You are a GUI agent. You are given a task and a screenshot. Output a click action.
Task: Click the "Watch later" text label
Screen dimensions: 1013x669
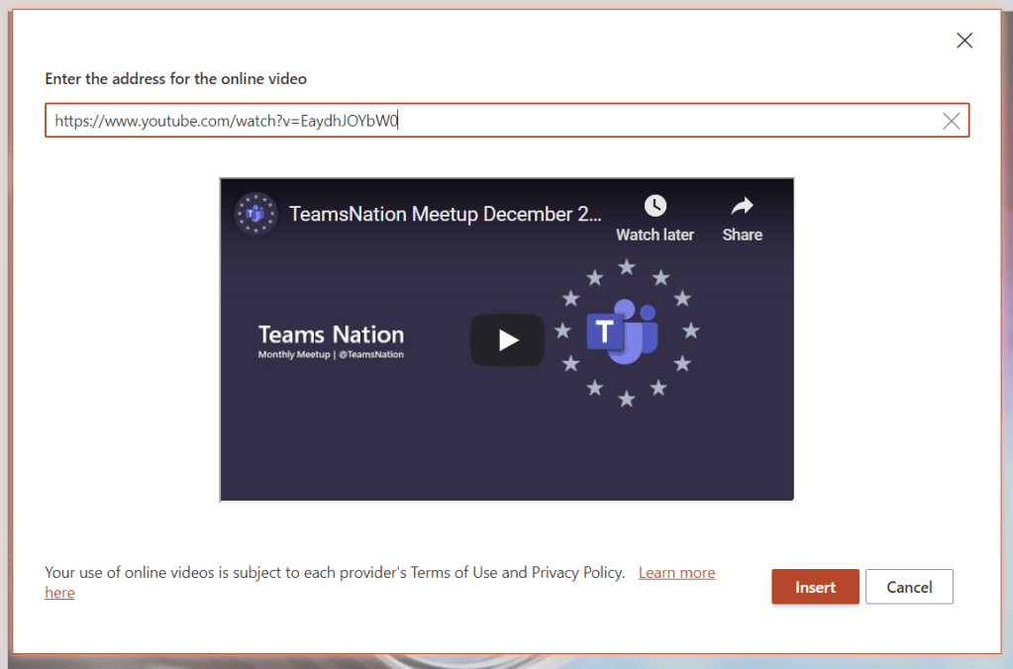[x=655, y=236]
